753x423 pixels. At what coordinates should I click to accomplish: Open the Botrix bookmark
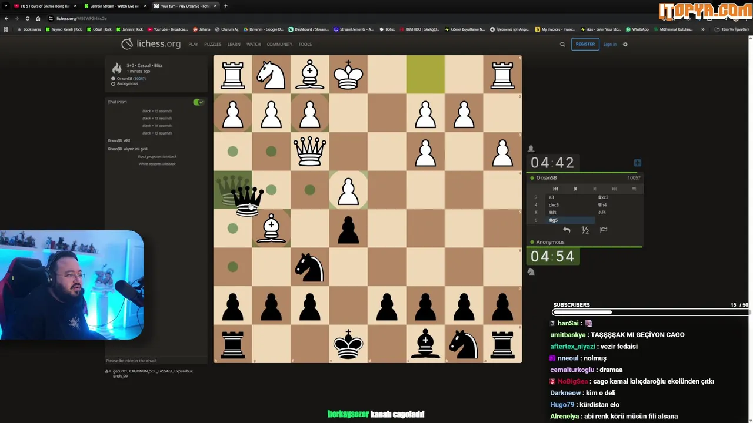(x=387, y=29)
